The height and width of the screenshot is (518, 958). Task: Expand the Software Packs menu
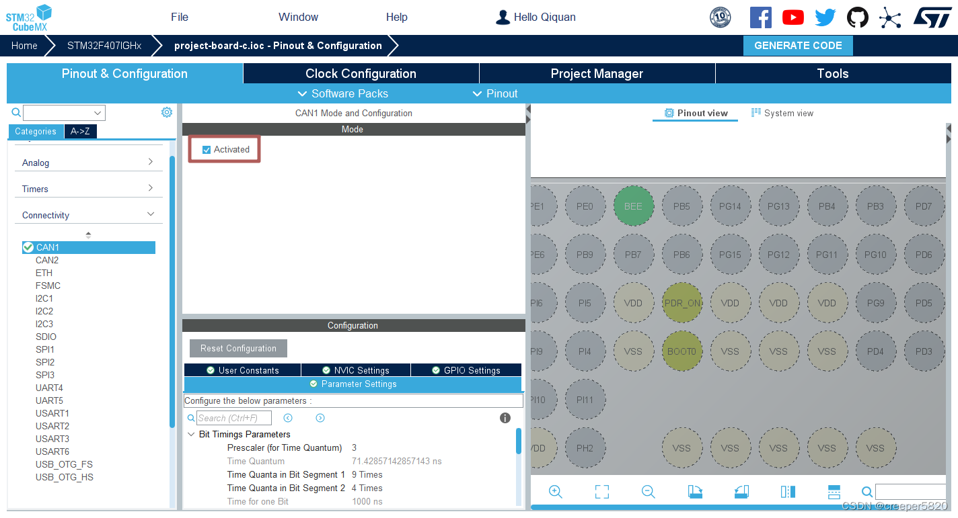343,93
